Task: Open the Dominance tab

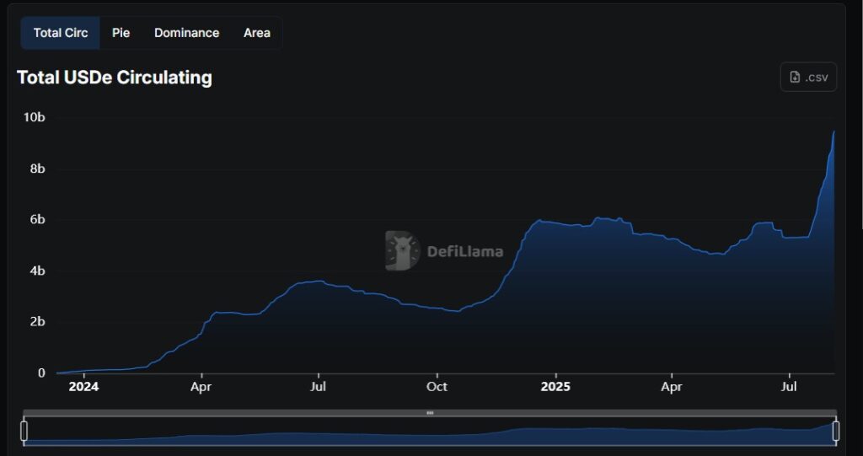Action: coord(186,33)
